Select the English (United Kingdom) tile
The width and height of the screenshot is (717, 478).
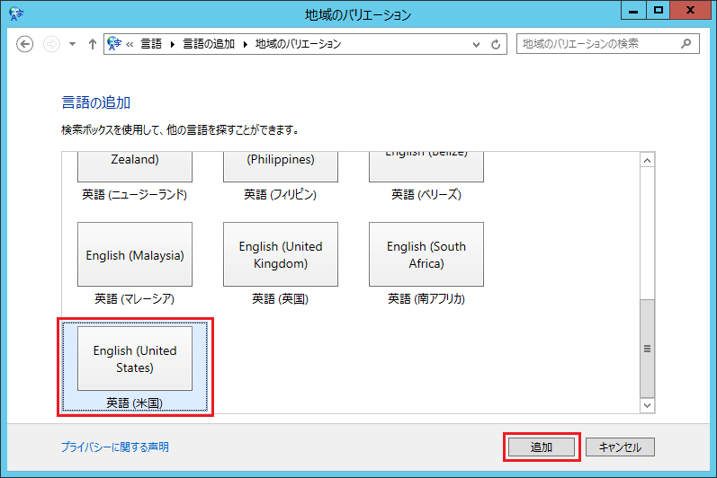pyautogui.click(x=281, y=254)
